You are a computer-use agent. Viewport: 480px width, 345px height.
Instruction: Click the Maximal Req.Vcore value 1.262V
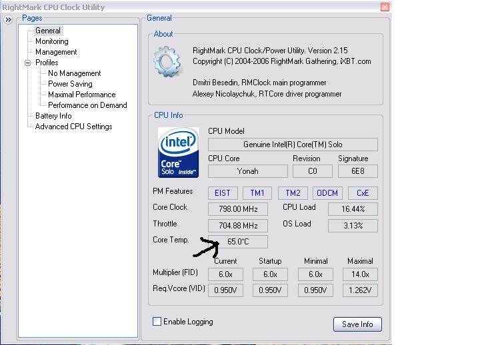(360, 290)
